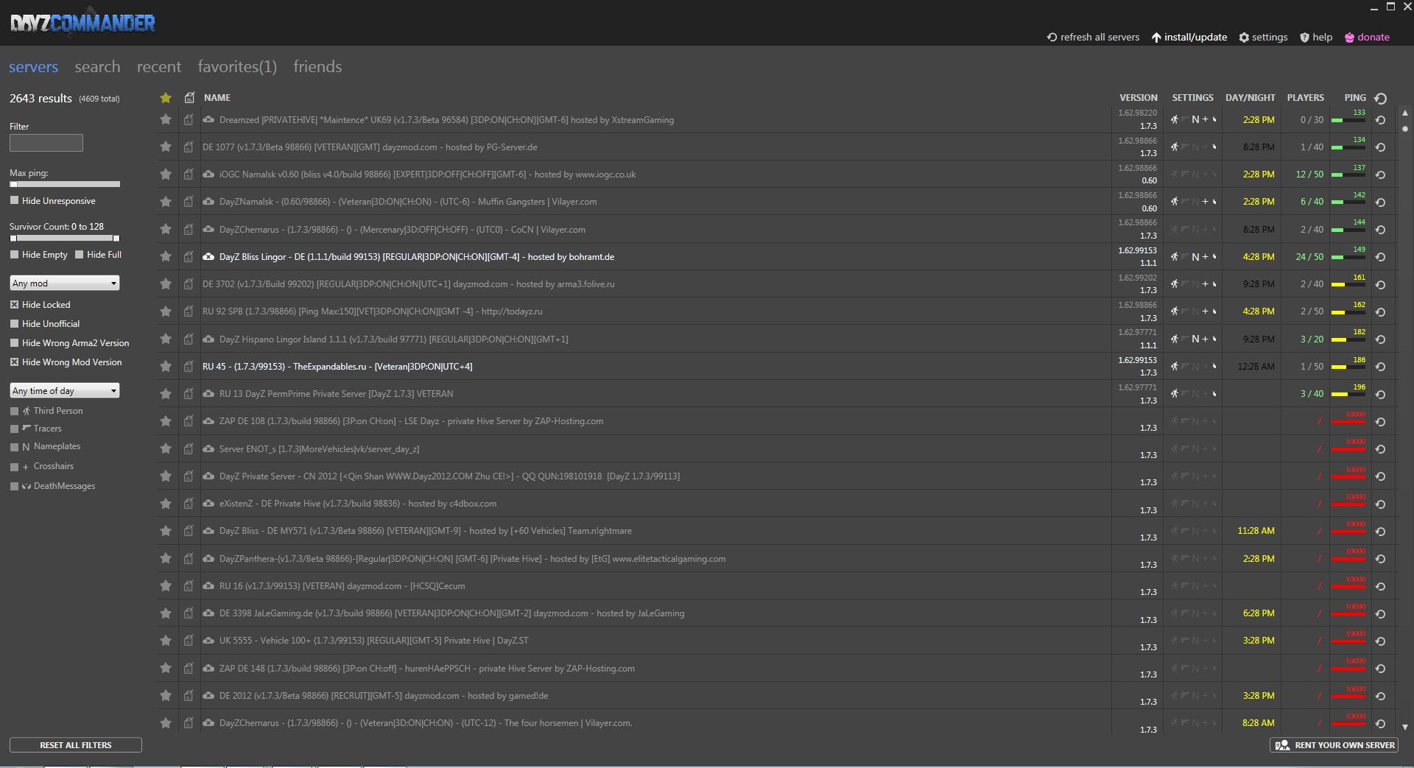Enable the DeathMessages filter checkbox

pos(14,486)
